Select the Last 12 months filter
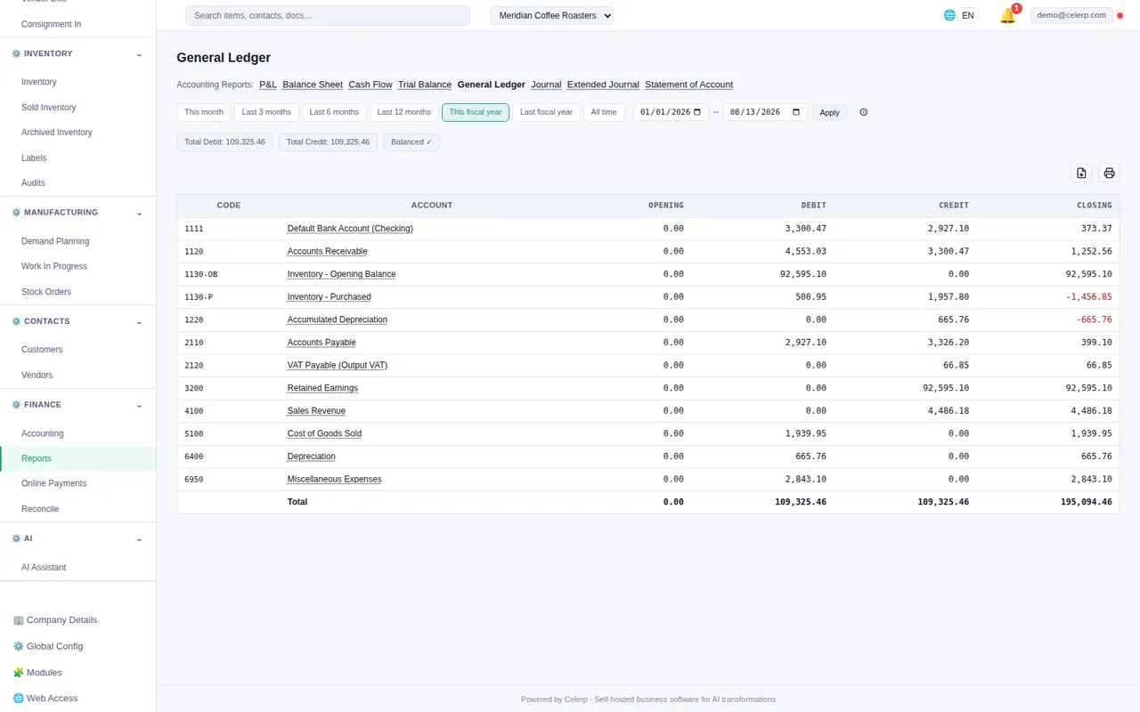 (403, 112)
